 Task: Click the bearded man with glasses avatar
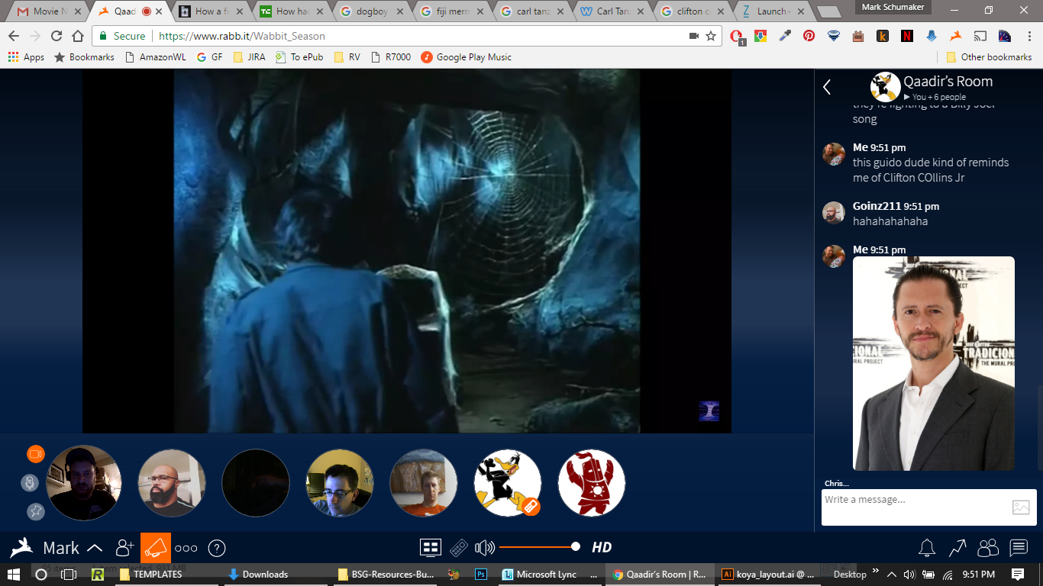pyautogui.click(x=172, y=483)
